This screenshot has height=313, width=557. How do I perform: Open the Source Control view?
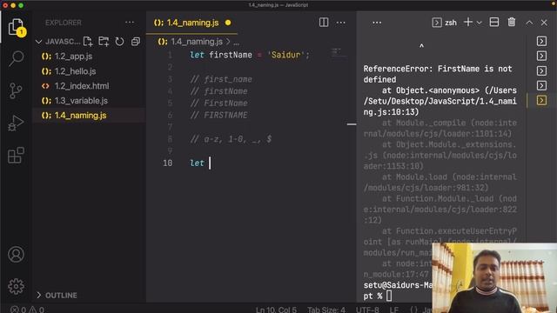pyautogui.click(x=16, y=90)
